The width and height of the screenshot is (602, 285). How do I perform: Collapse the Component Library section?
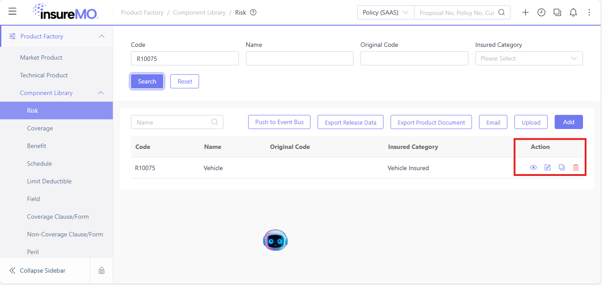101,93
